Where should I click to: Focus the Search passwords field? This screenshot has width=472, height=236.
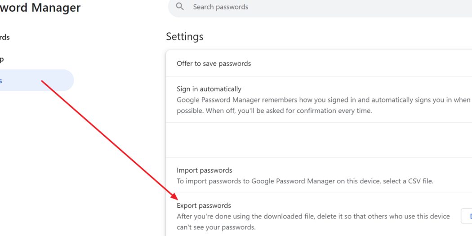tap(320, 7)
